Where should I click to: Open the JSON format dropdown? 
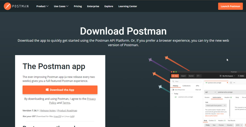coord(239,125)
